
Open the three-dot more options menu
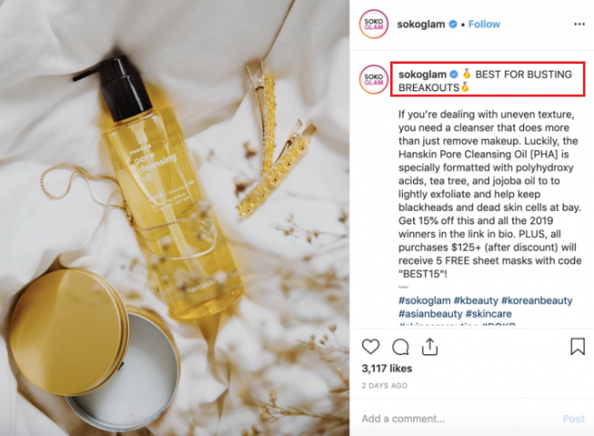click(579, 24)
